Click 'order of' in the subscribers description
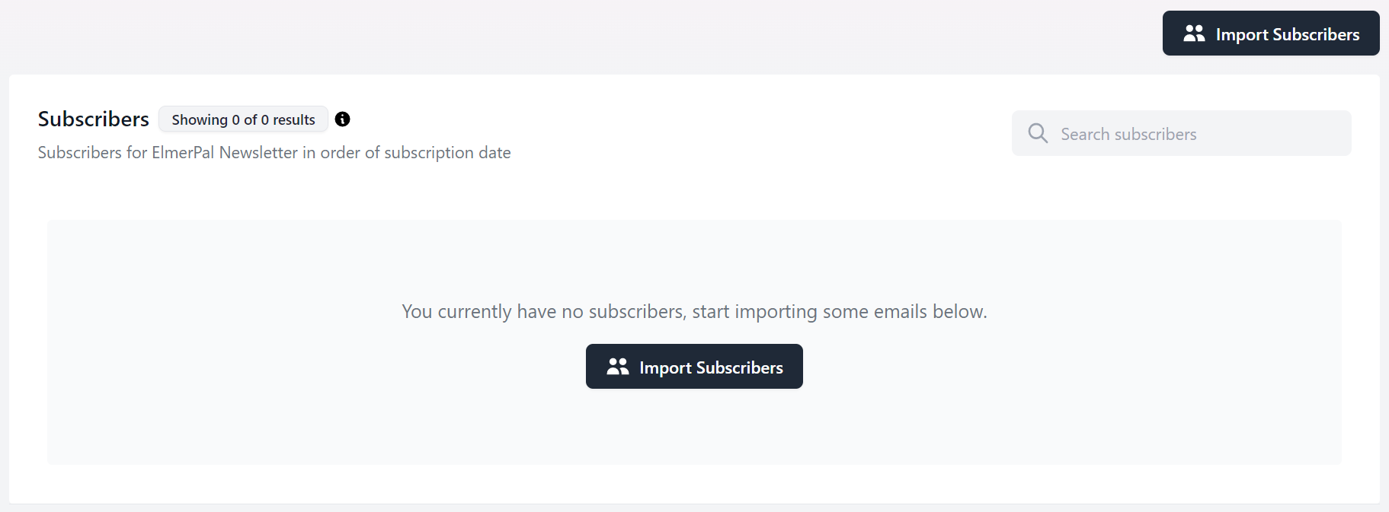This screenshot has width=1389, height=512. [x=350, y=153]
